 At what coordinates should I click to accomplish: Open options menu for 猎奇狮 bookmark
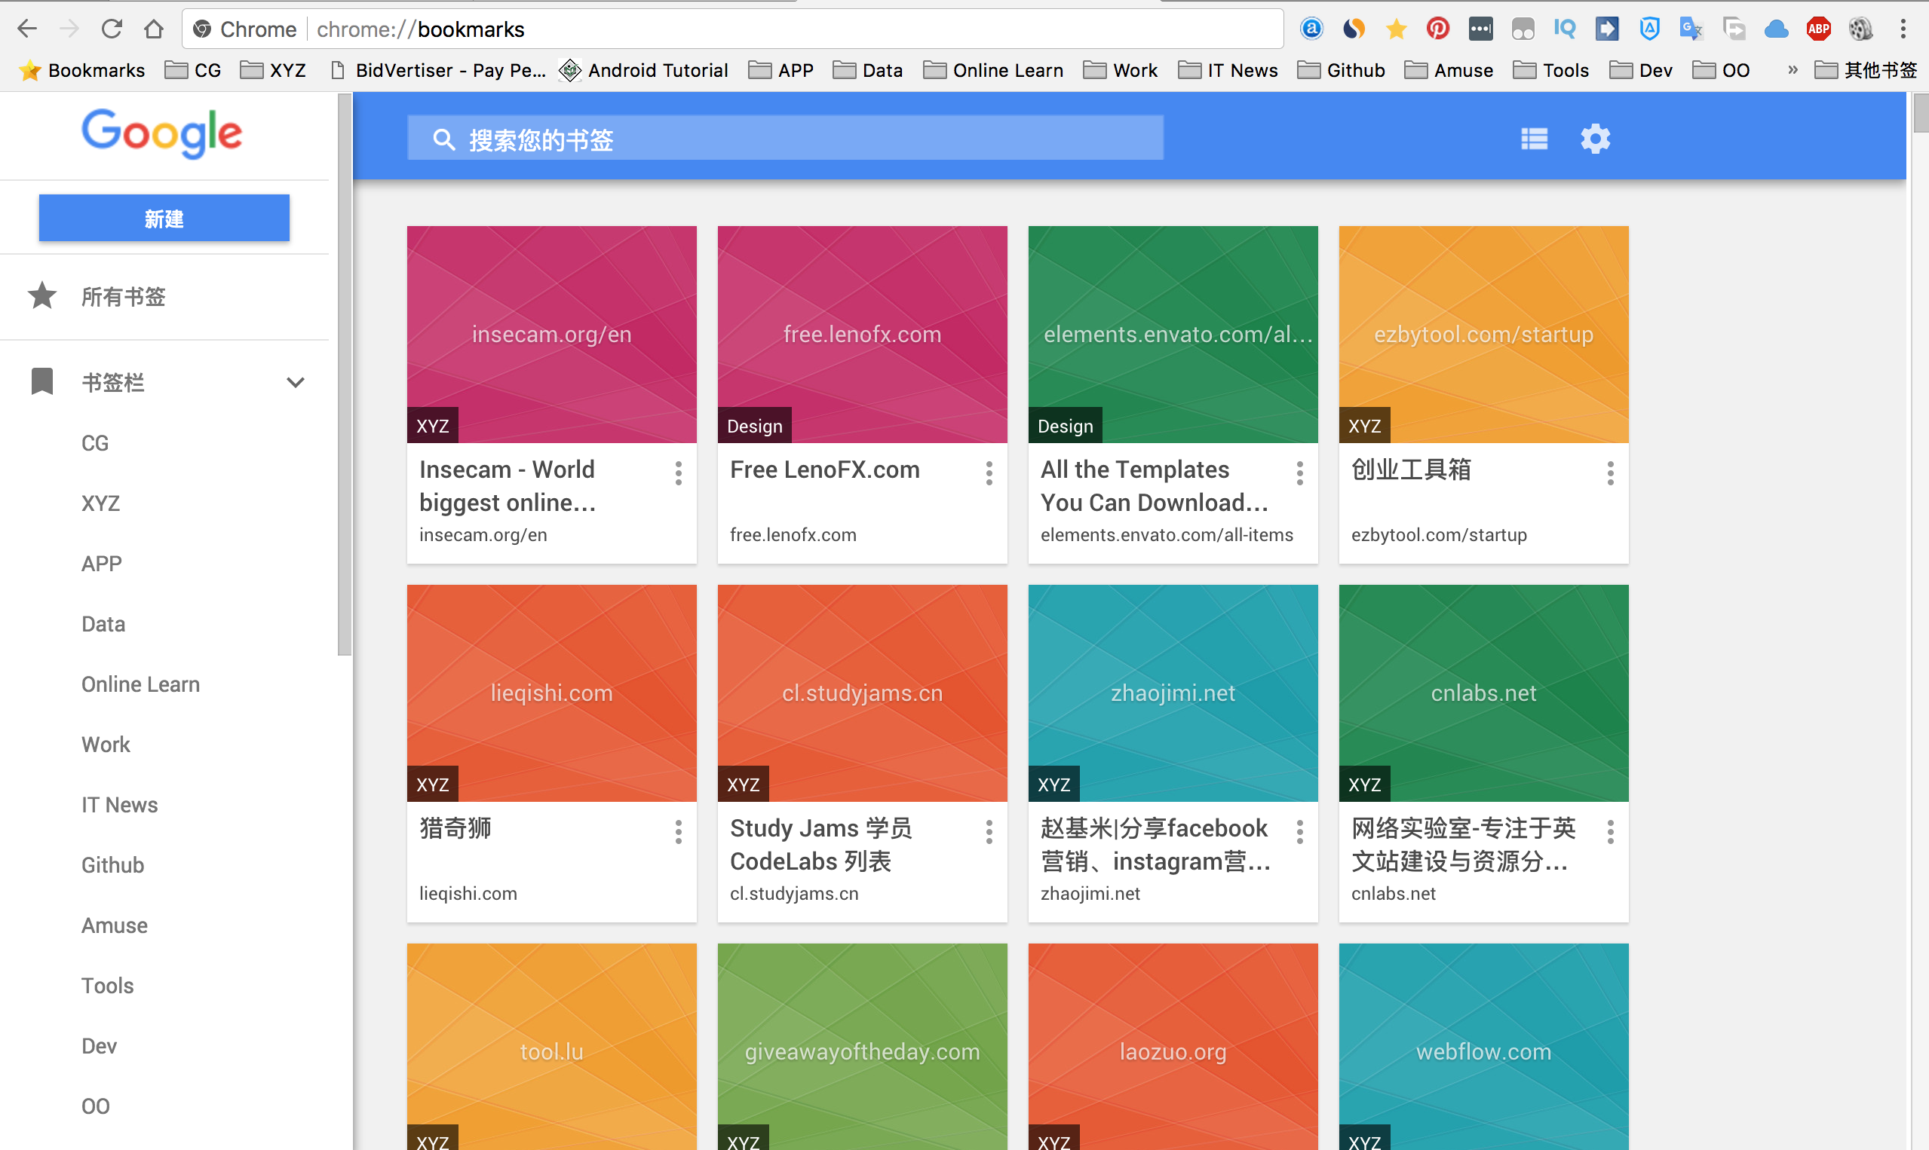679,831
